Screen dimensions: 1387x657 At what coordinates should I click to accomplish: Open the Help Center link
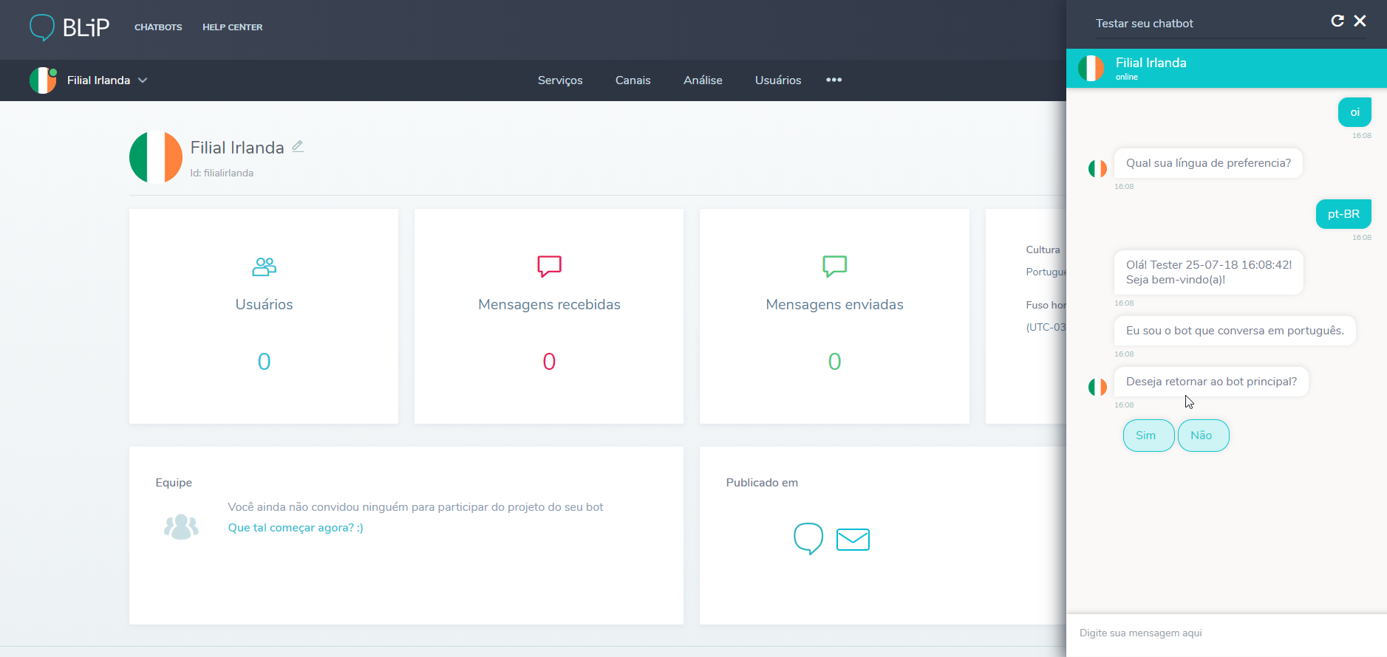(x=232, y=27)
